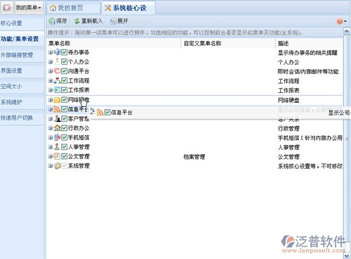351x259 pixels.
Task: Click the gear icon of 系统管理
Action: point(57,166)
